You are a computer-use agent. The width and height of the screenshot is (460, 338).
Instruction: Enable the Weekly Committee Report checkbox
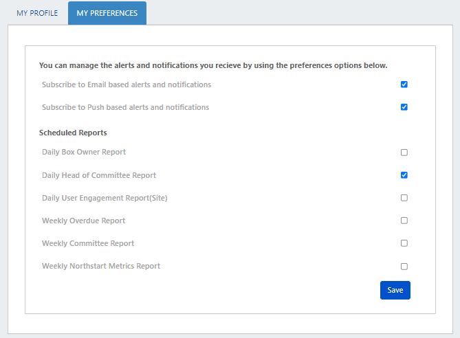(404, 243)
